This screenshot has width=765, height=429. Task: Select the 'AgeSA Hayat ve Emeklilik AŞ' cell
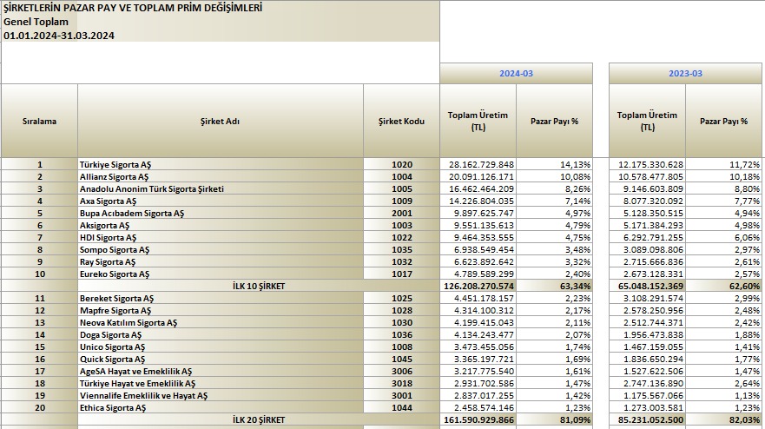tap(220, 371)
